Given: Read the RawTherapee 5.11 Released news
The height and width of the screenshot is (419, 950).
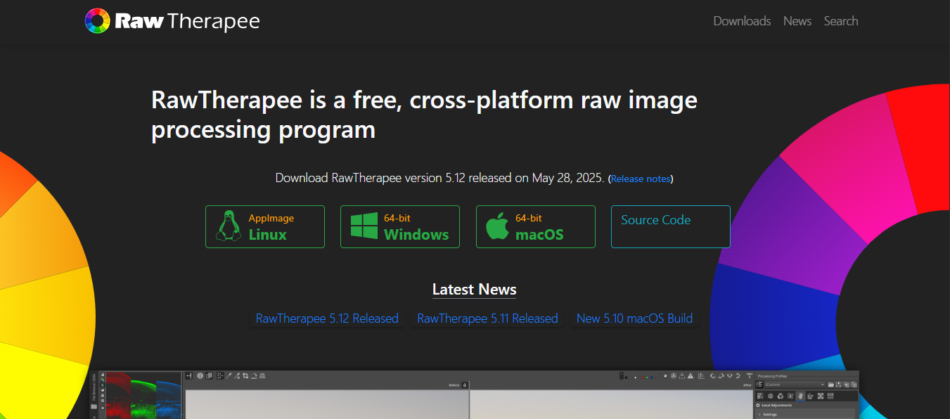Looking at the screenshot, I should tap(487, 318).
